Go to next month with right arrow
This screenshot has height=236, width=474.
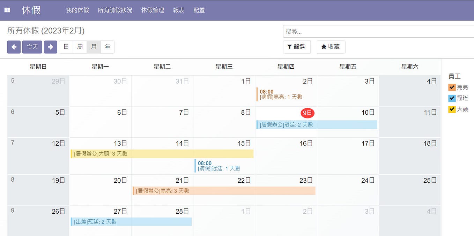click(51, 47)
